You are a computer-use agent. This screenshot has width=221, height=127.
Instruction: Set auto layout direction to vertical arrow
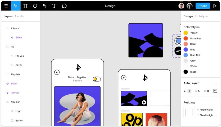(185, 91)
